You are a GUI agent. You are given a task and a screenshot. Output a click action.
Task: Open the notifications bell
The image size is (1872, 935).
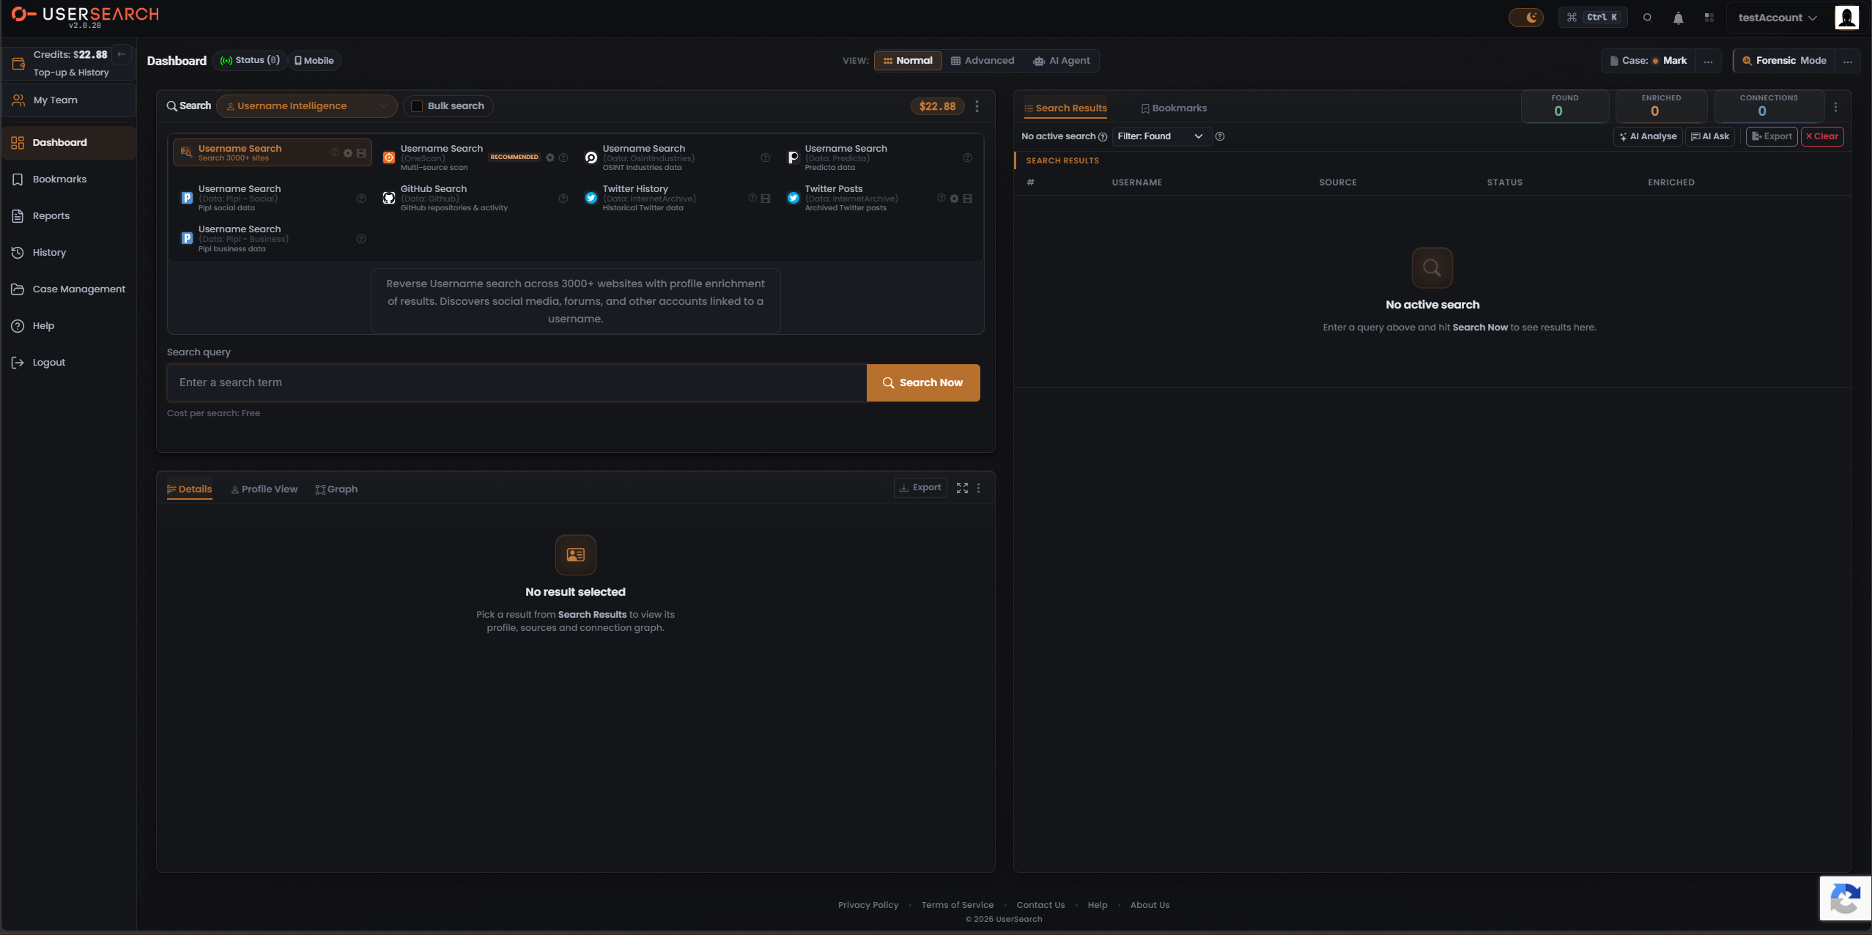(1678, 18)
